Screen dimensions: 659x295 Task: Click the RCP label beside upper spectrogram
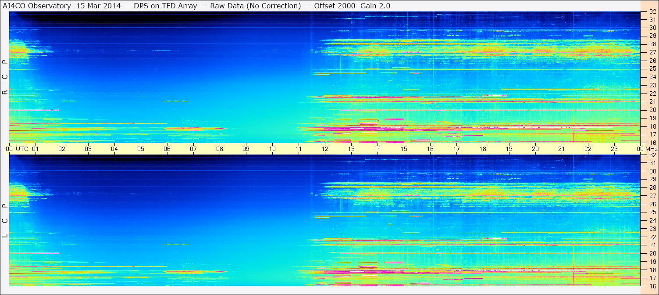point(5,77)
